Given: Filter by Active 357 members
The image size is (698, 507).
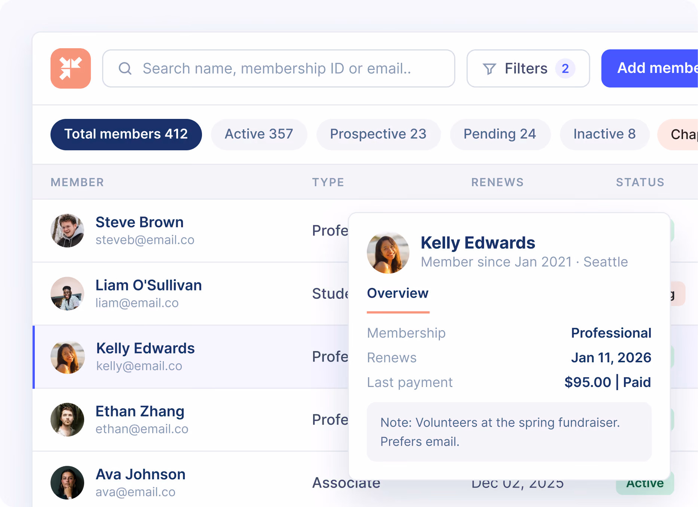Looking at the screenshot, I should click(259, 135).
